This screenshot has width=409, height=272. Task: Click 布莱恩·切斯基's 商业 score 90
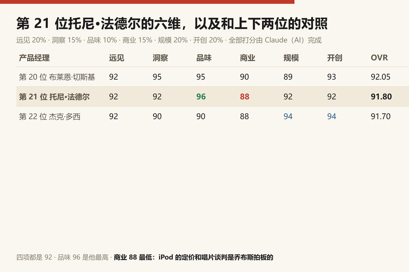click(244, 77)
